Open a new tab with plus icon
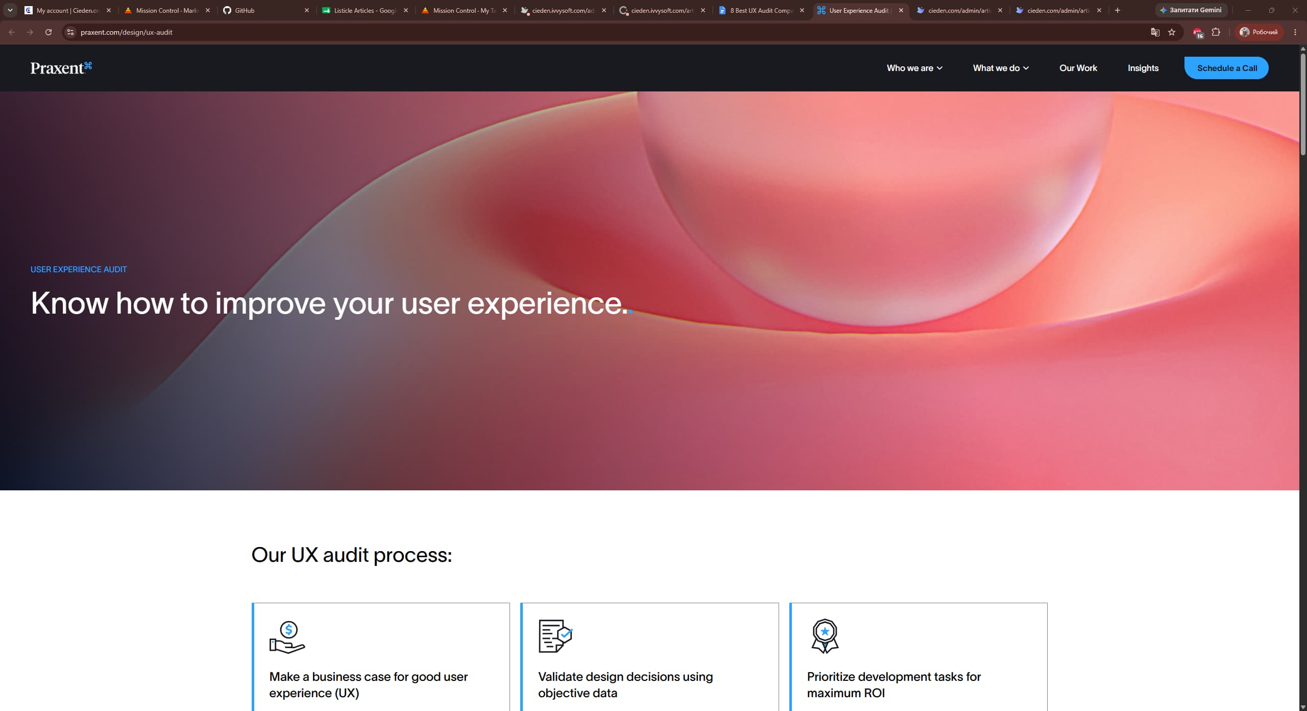Image resolution: width=1307 pixels, height=711 pixels. point(1118,10)
